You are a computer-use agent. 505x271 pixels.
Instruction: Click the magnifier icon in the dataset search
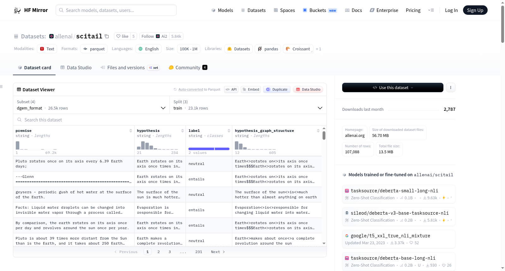tap(20, 120)
